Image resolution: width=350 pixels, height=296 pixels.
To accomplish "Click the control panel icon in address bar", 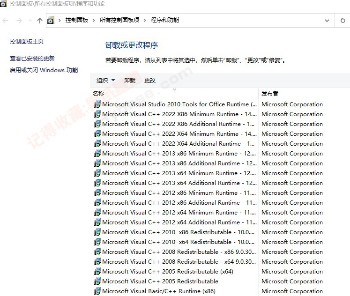I will (x=51, y=20).
